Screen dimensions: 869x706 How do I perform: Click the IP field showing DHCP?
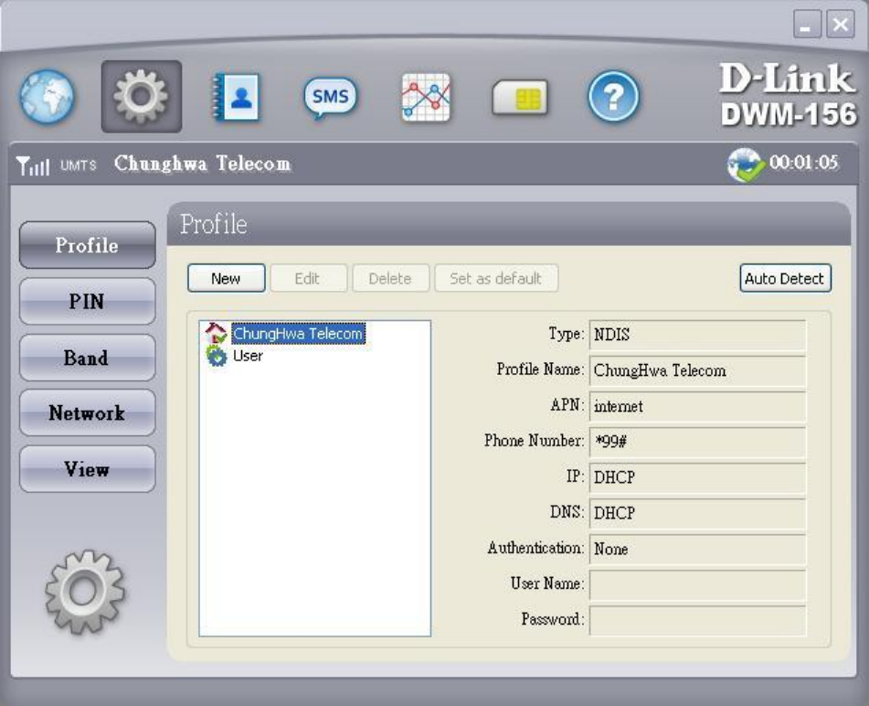point(698,477)
